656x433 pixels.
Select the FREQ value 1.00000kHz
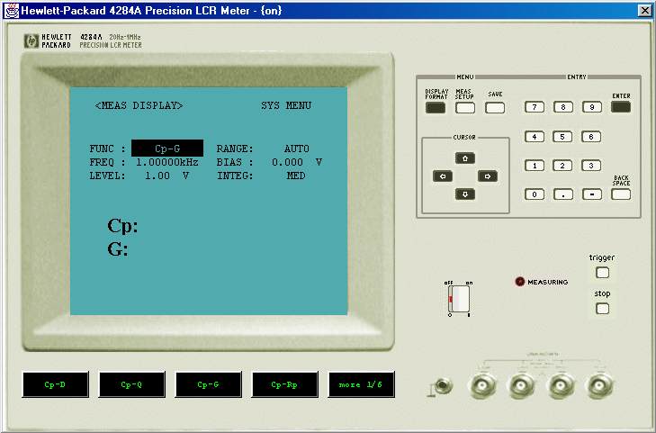point(167,162)
